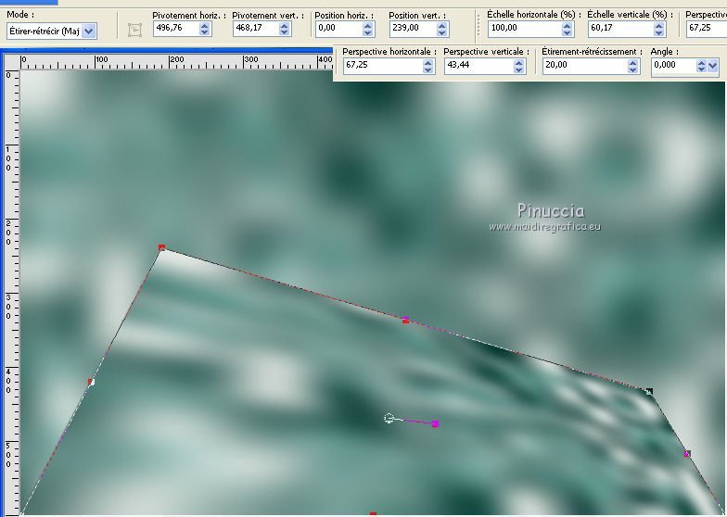Click the top-left corner transform handle

(x=161, y=247)
